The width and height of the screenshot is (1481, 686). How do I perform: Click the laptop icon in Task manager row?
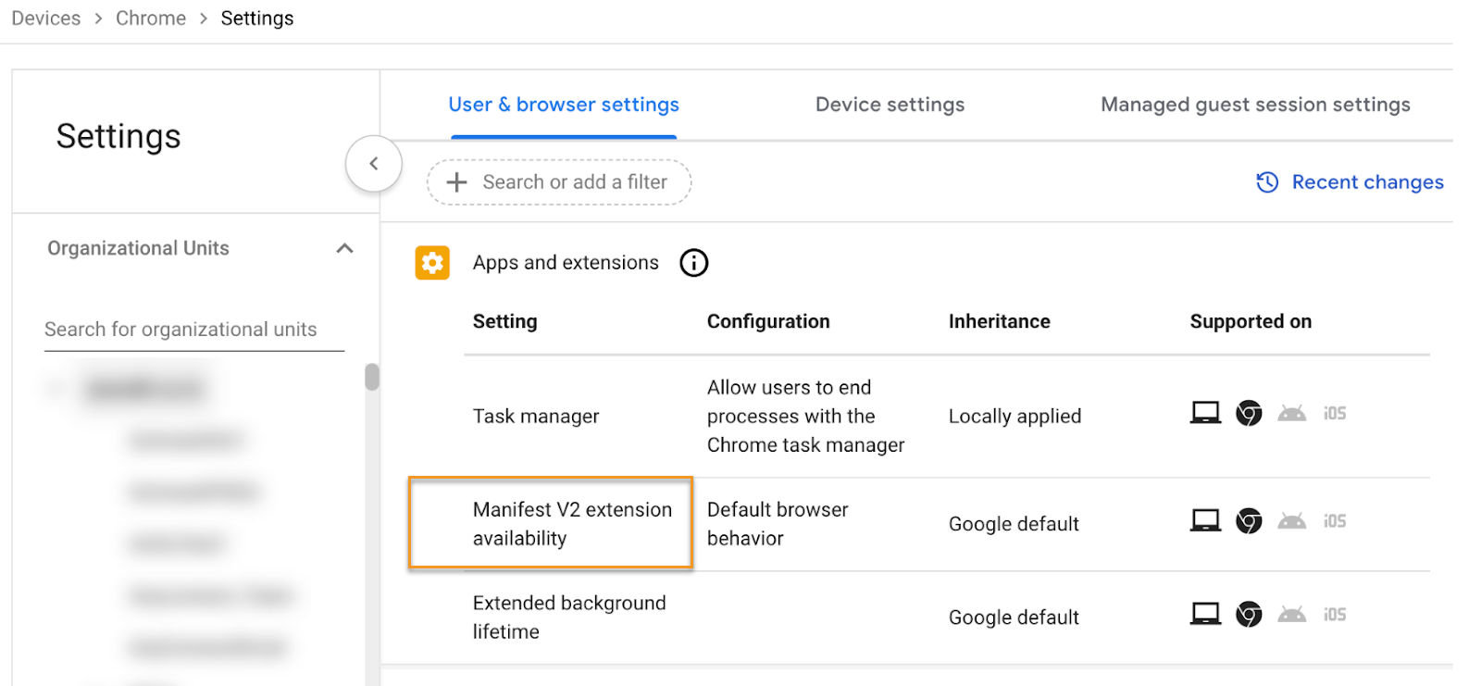1205,413
